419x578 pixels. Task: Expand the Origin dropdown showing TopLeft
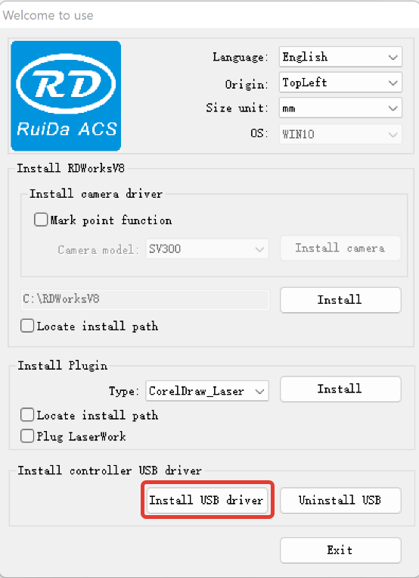click(340, 83)
